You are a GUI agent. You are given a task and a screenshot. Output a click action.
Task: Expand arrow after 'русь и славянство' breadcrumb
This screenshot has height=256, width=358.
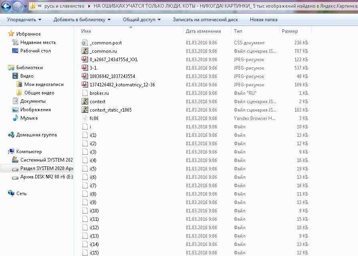89,6
